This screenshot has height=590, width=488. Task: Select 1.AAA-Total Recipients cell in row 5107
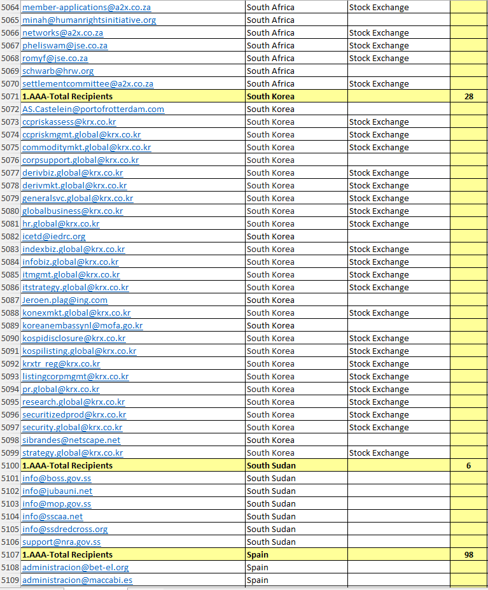click(x=133, y=555)
